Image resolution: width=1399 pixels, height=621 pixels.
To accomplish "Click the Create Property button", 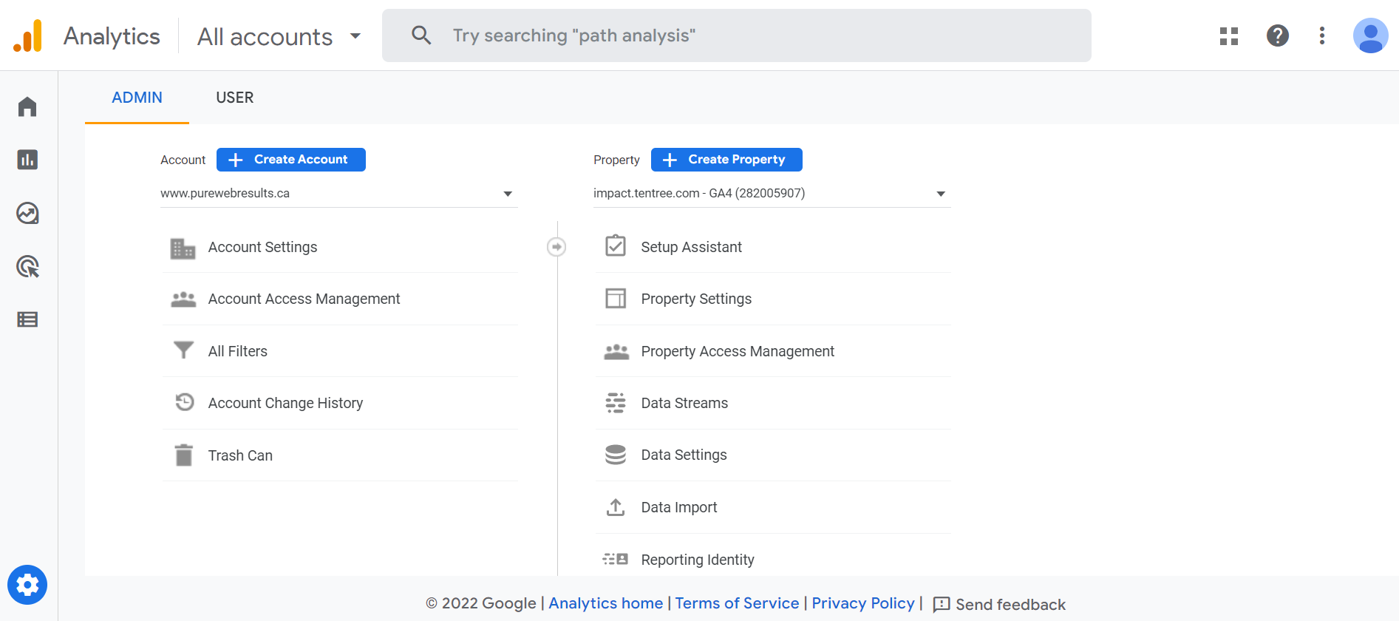I will [726, 160].
